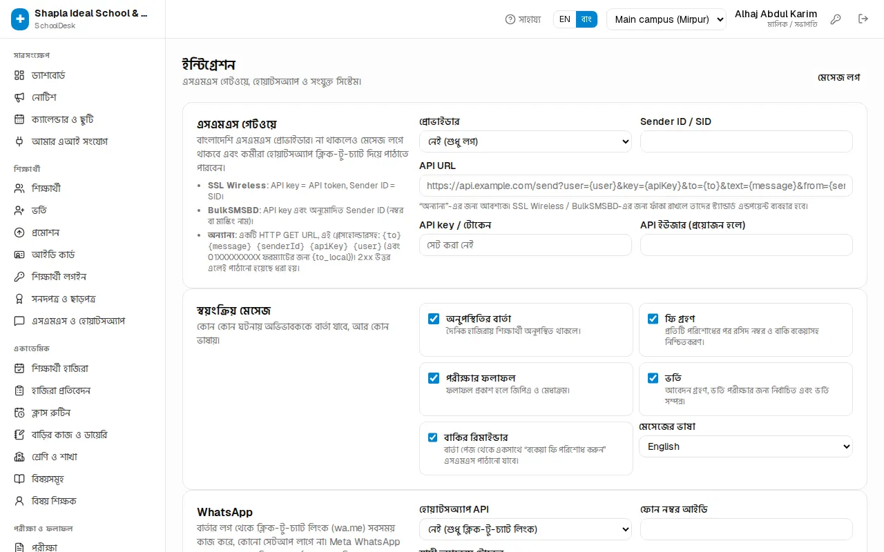The height and width of the screenshot is (552, 884).
Task: Click the সনদপত্র ও ছাড়পত্র award icon
Action: tap(19, 299)
